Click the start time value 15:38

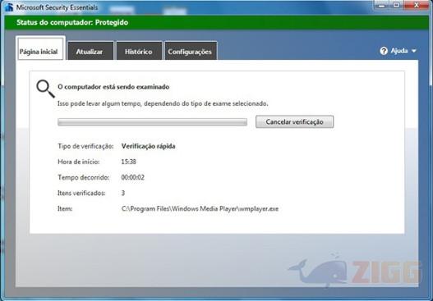(129, 162)
